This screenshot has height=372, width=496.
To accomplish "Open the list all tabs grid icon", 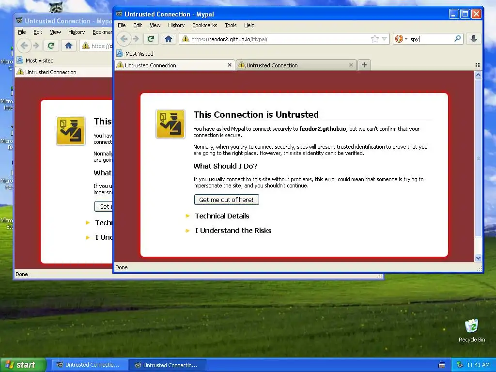I will tap(477, 65).
